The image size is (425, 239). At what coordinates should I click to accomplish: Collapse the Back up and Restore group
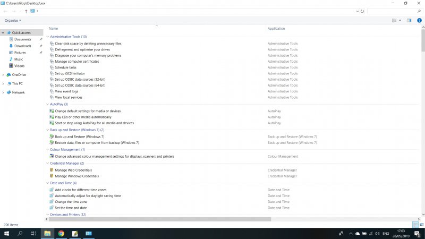[47, 130]
